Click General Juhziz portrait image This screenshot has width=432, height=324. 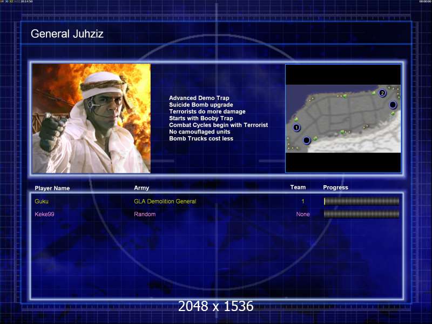click(x=91, y=118)
